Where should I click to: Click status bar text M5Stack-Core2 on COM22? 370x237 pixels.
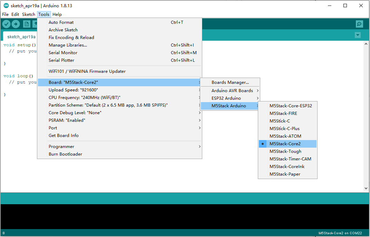point(340,233)
